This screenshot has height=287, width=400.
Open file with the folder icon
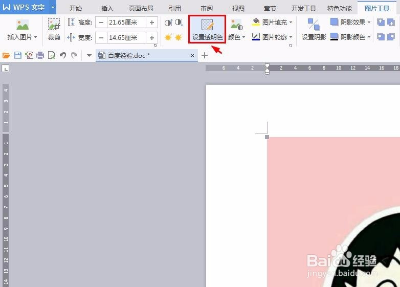pos(6,55)
